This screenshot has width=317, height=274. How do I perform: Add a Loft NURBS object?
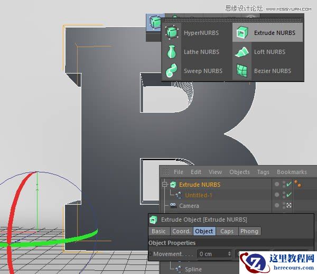[x=267, y=52]
